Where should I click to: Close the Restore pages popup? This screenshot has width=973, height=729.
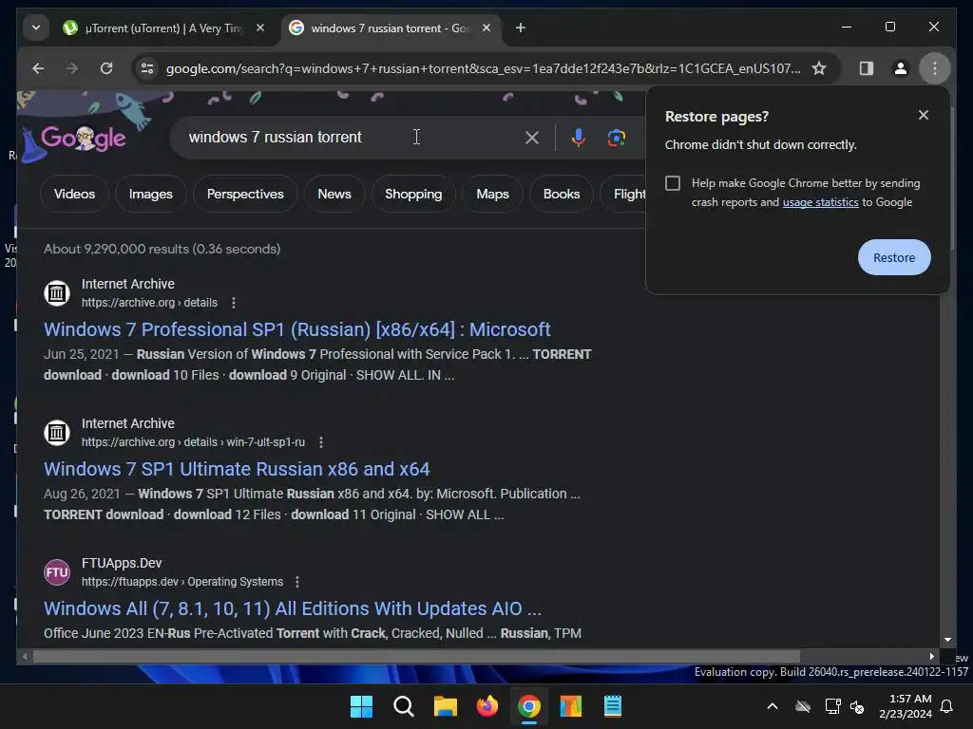(924, 115)
